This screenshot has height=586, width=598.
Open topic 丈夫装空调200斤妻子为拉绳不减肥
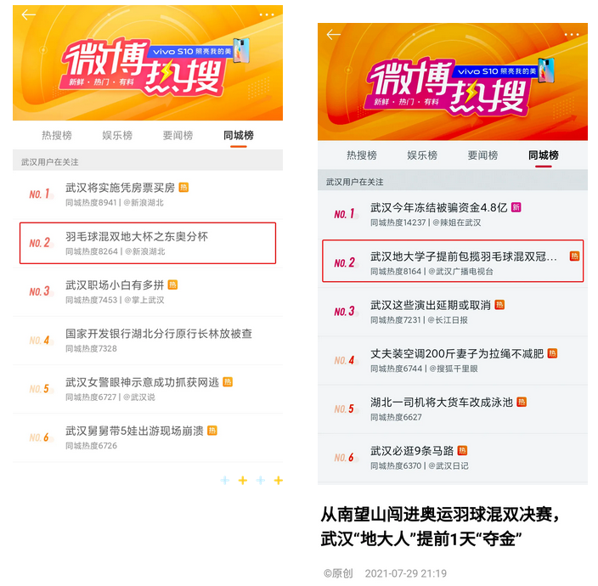click(453, 360)
